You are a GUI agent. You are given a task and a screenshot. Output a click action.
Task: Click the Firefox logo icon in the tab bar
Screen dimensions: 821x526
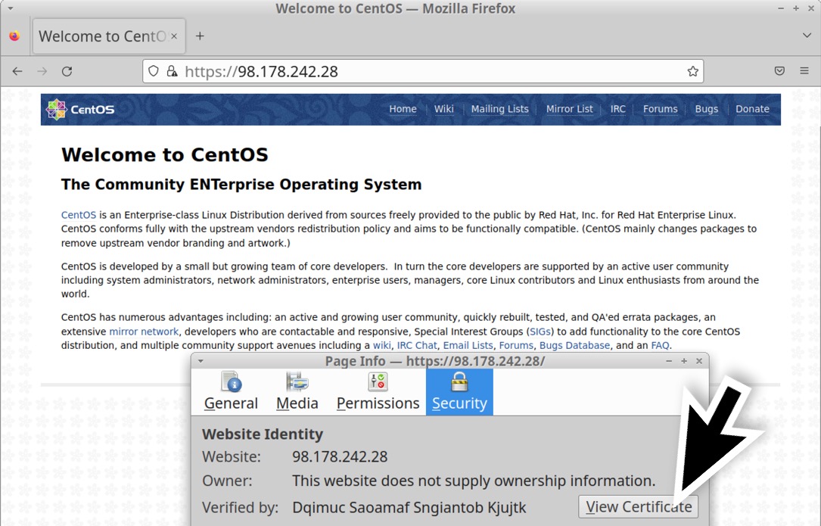pos(14,36)
